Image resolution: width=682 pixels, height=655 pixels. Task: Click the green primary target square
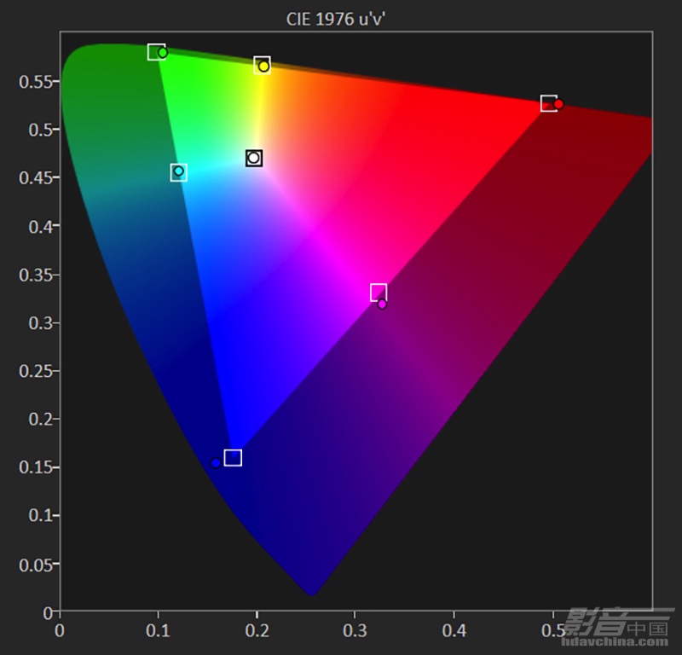[x=155, y=52]
